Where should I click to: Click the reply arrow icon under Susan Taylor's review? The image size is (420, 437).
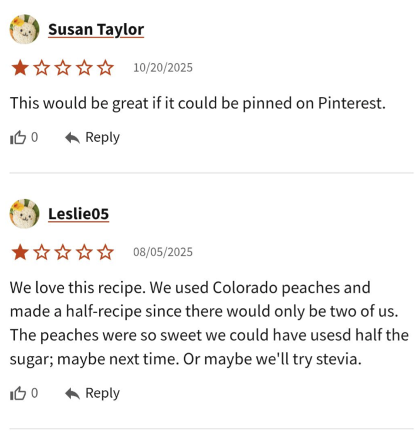[x=72, y=138]
